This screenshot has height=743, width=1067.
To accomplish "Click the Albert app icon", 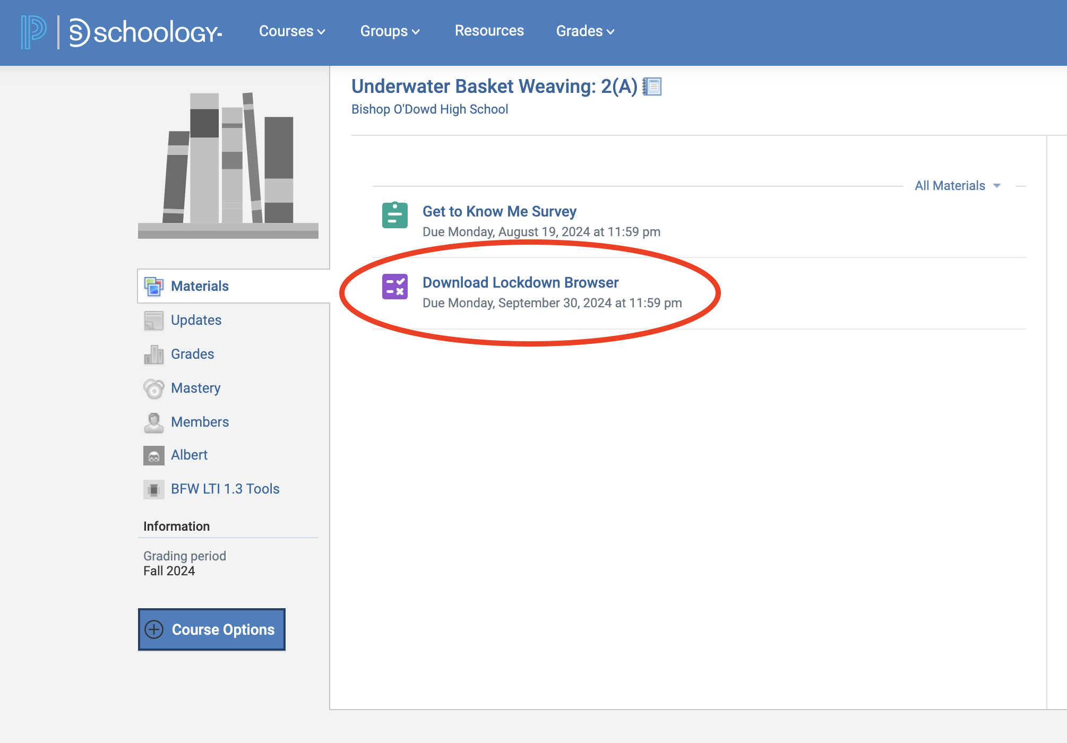I will (x=153, y=455).
